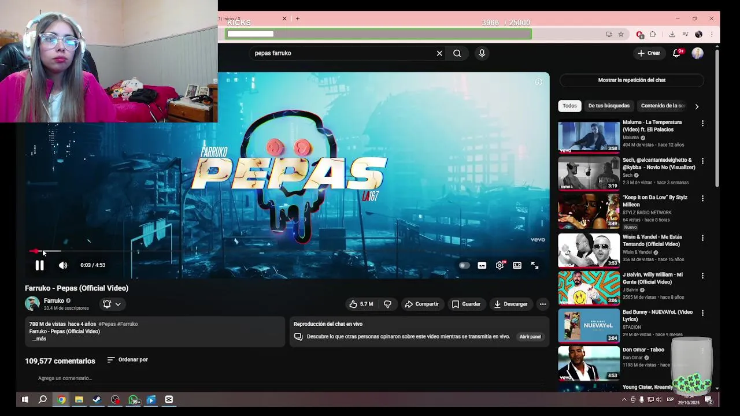Screen dimensions: 740x416
Task: Toggle the autoplay switch in player
Action: point(464,265)
